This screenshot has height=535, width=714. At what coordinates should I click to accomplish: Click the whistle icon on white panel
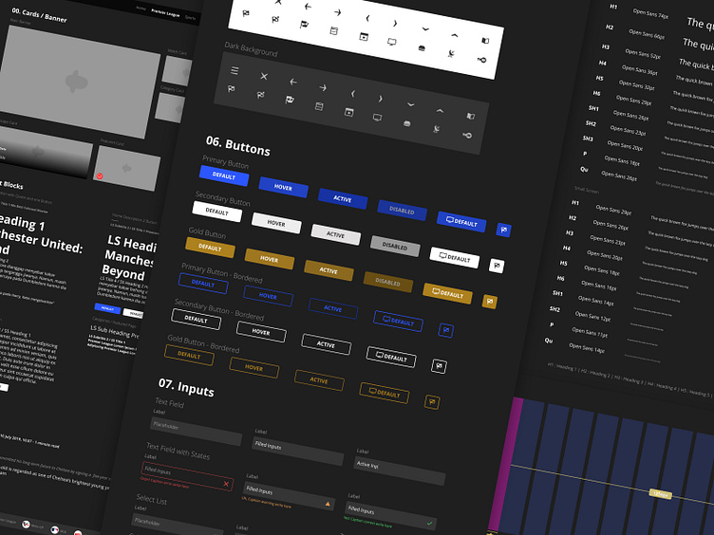(481, 60)
